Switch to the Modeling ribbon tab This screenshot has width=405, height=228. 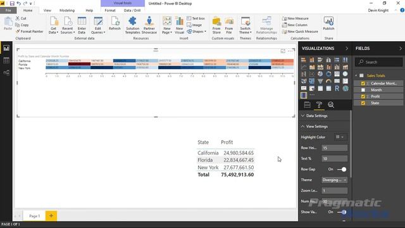[x=67, y=10]
